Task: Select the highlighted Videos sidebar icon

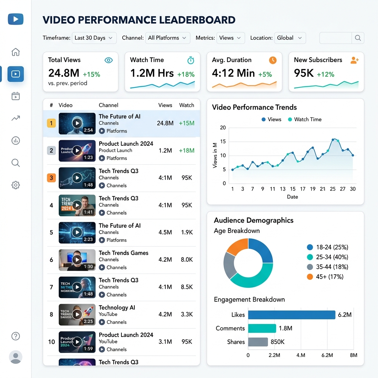Action: point(16,74)
